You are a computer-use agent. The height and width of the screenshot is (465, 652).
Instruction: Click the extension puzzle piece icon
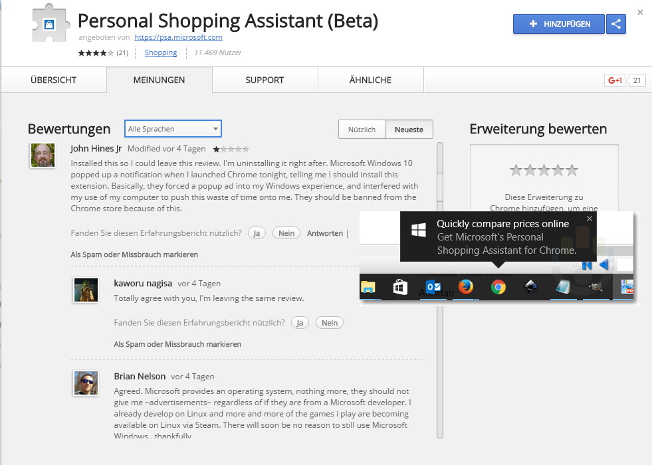(x=51, y=23)
